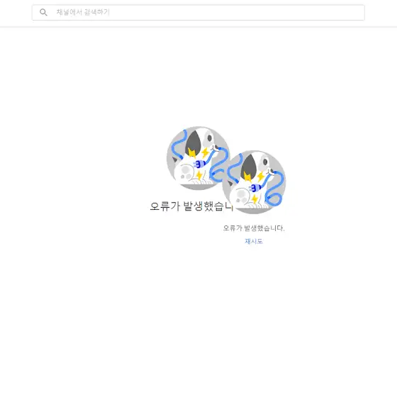Screen dimensions: 397x397
Task: Click the yellow spark below right dog's ear
Action: (247, 177)
